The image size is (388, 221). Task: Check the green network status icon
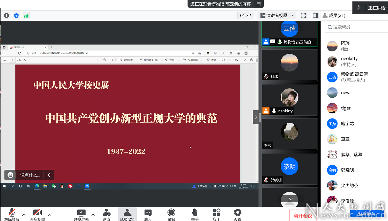(x=26, y=15)
